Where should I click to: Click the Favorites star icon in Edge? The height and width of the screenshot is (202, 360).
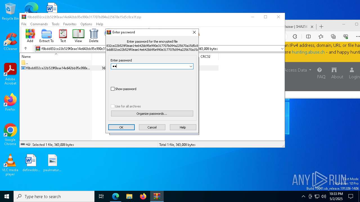coord(321,36)
